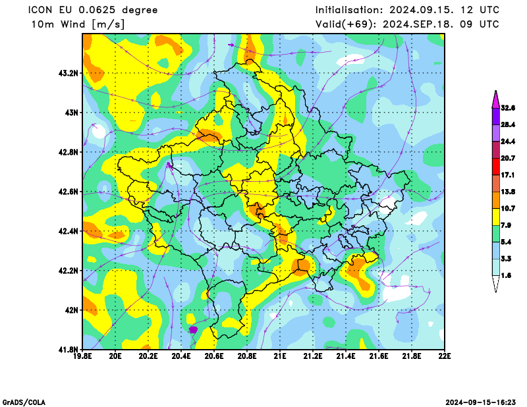The height and width of the screenshot is (407, 527).
Task: Click legend value 32.6
Action: [508, 108]
